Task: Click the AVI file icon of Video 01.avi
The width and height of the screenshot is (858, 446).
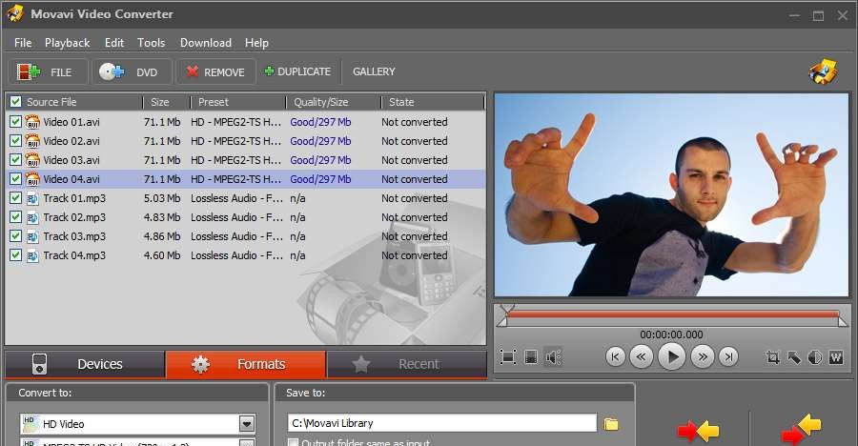Action: [x=32, y=121]
